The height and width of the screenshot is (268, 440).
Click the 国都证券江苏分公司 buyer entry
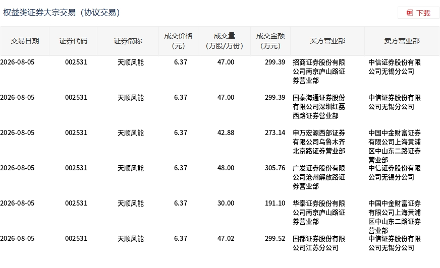point(319,243)
